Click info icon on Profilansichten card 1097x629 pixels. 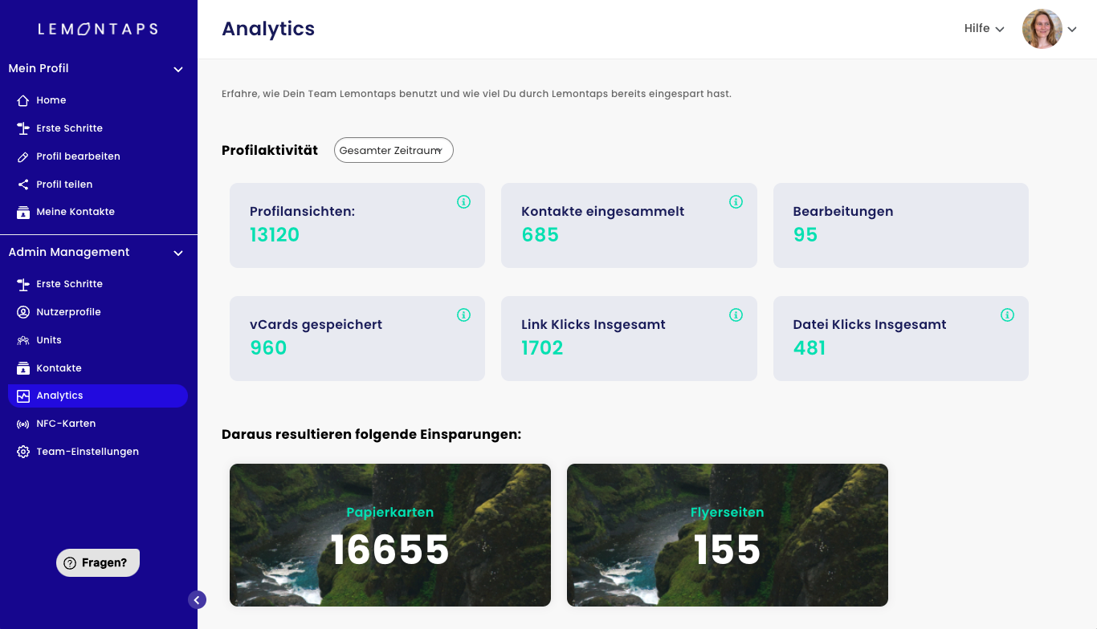pyautogui.click(x=463, y=202)
